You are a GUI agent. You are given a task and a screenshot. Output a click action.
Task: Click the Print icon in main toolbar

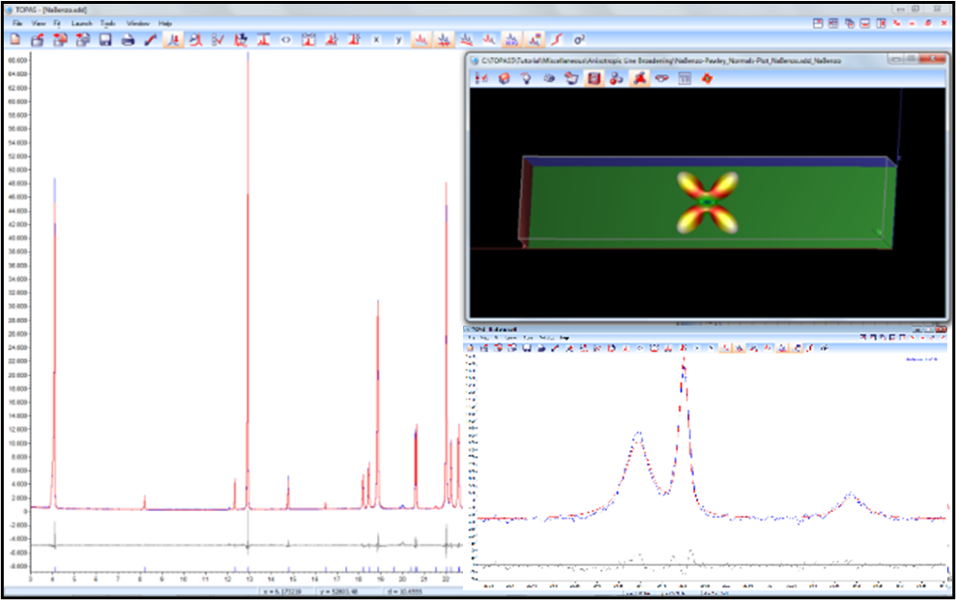point(128,40)
